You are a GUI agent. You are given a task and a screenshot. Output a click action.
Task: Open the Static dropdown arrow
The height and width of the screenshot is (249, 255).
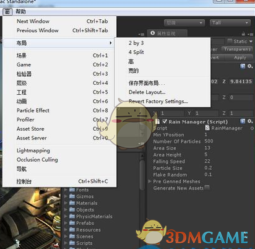tap(251, 41)
